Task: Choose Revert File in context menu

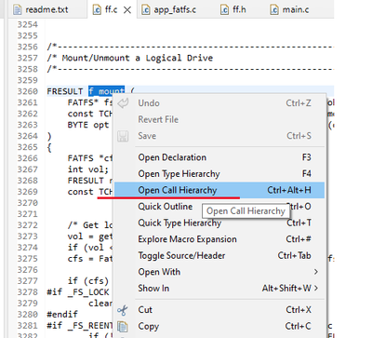Action: (x=219, y=119)
